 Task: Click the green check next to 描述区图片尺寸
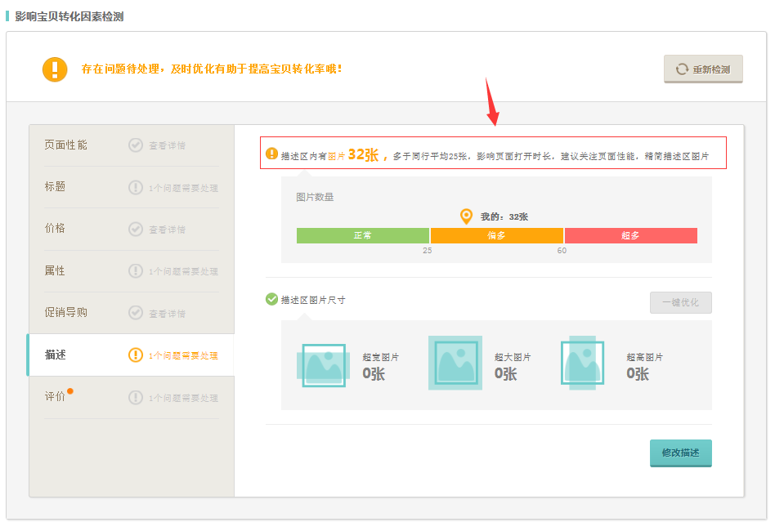[x=271, y=300]
